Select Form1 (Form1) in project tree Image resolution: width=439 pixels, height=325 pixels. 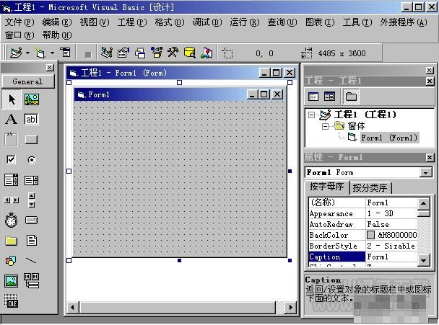tap(389, 138)
